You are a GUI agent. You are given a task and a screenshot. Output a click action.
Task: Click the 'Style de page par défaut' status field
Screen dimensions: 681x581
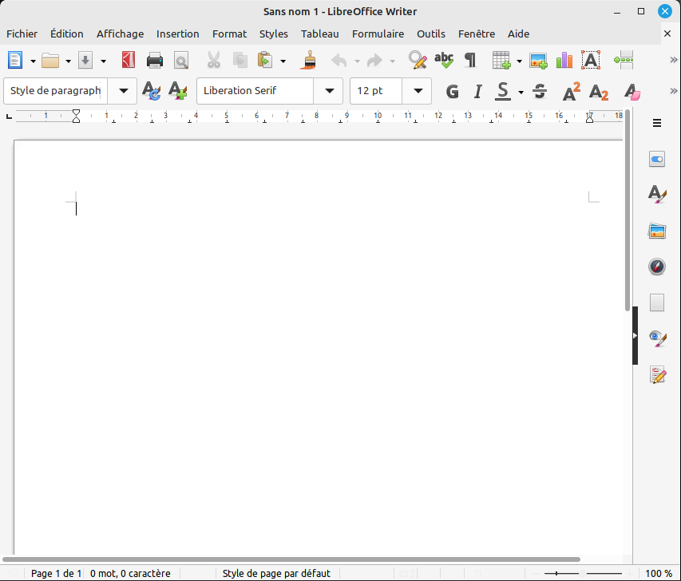[x=276, y=573]
